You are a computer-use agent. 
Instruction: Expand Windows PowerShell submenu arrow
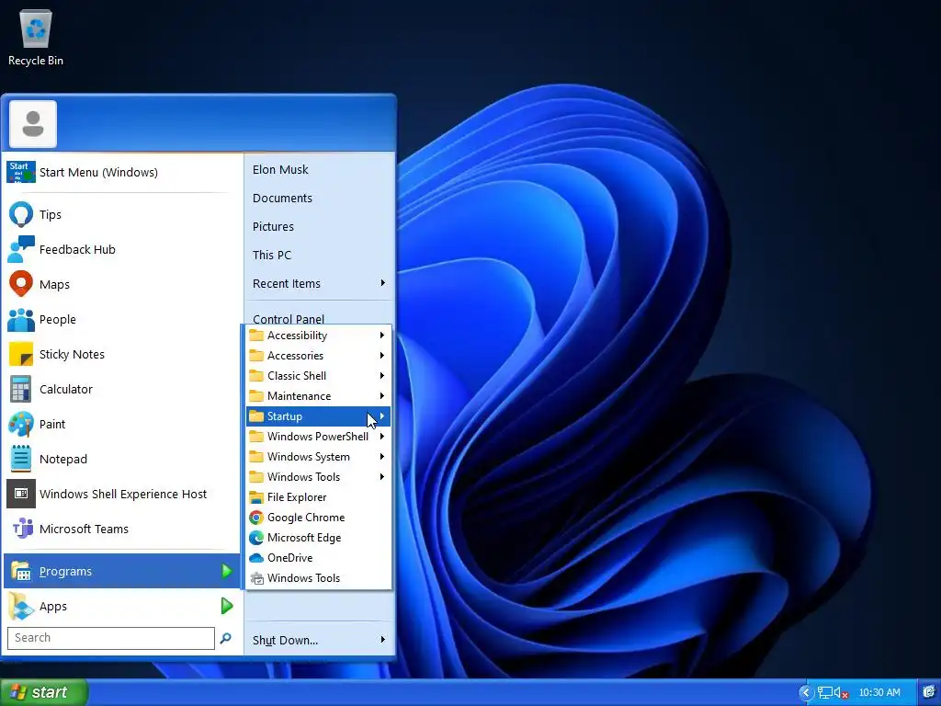381,437
